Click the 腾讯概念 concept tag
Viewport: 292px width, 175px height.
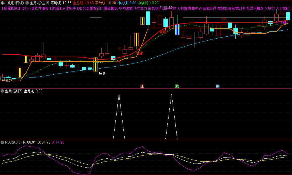[x=111, y=8]
